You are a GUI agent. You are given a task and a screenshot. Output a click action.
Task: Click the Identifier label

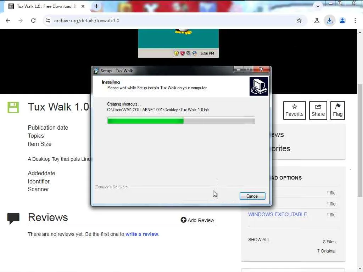tap(39, 182)
